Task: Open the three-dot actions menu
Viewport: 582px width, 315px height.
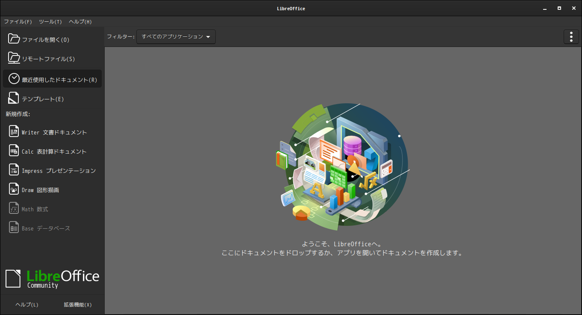Action: tap(571, 37)
